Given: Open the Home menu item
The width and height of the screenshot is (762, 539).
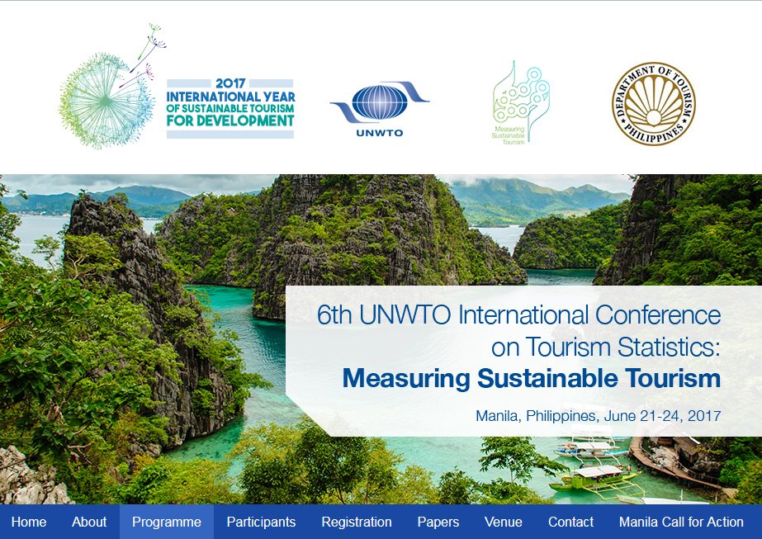Looking at the screenshot, I should pyautogui.click(x=29, y=522).
